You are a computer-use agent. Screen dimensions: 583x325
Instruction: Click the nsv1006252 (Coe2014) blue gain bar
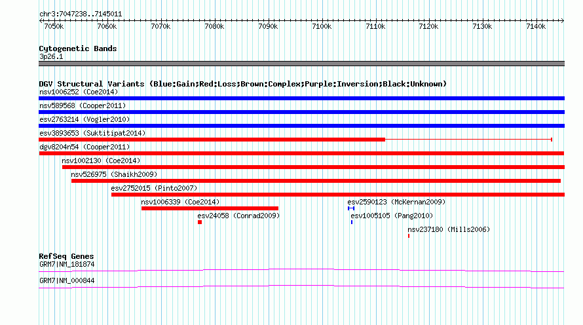(x=301, y=98)
